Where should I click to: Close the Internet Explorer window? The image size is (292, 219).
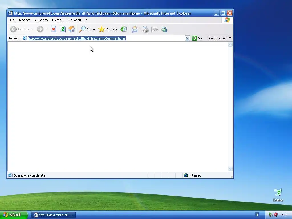tap(230, 13)
